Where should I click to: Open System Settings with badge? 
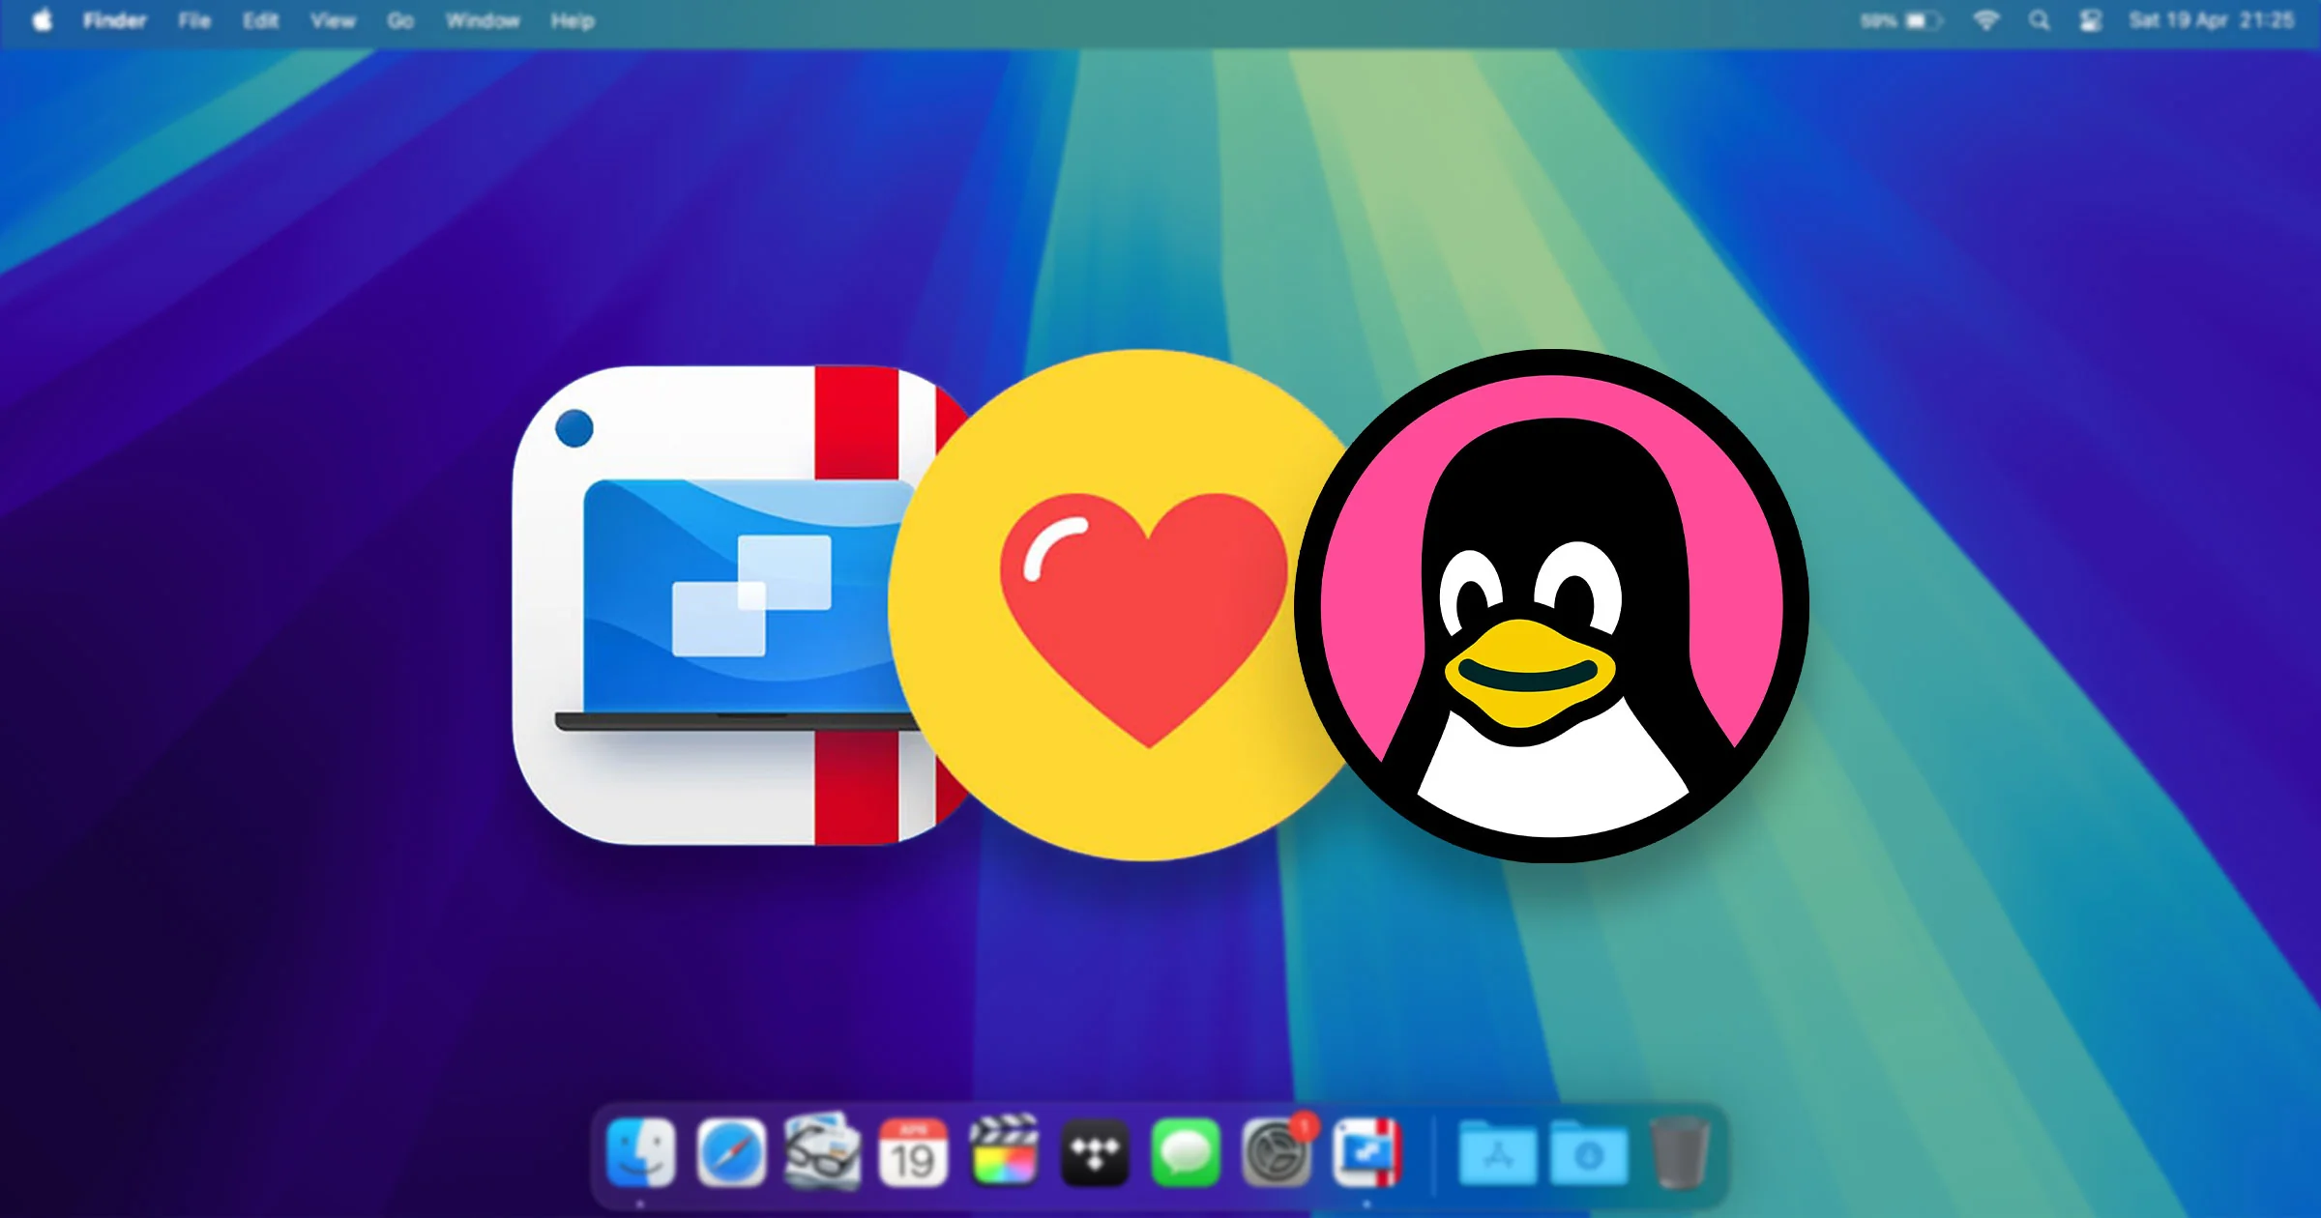(x=1277, y=1152)
